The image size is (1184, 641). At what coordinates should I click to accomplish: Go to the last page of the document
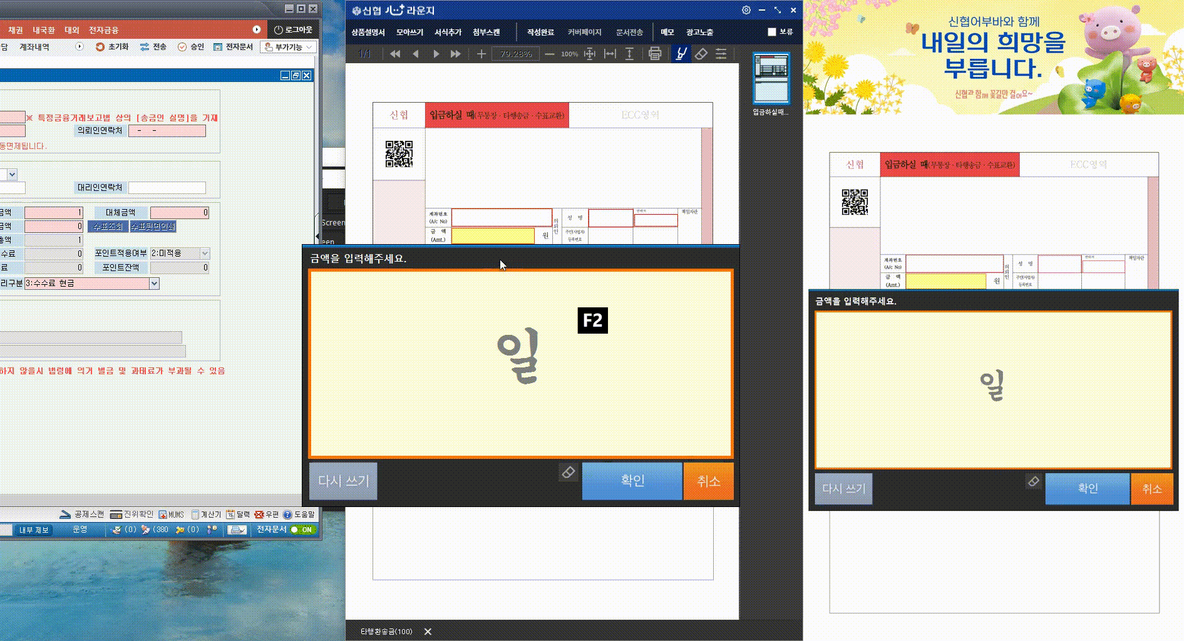[x=456, y=54]
